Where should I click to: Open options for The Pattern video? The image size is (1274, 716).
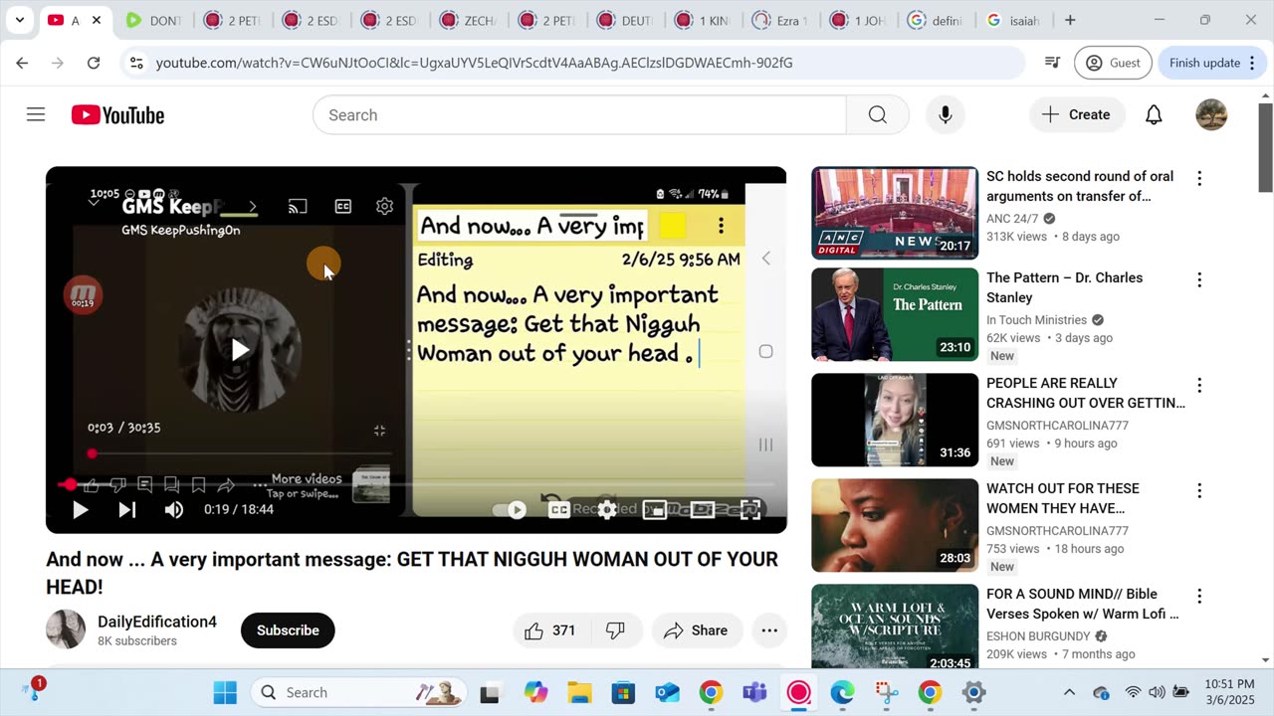point(1199,279)
